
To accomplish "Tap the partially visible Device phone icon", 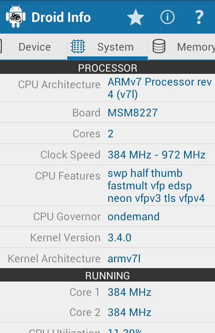I will point(1,46).
